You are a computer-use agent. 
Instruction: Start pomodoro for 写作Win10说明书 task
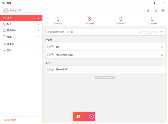[52, 55]
